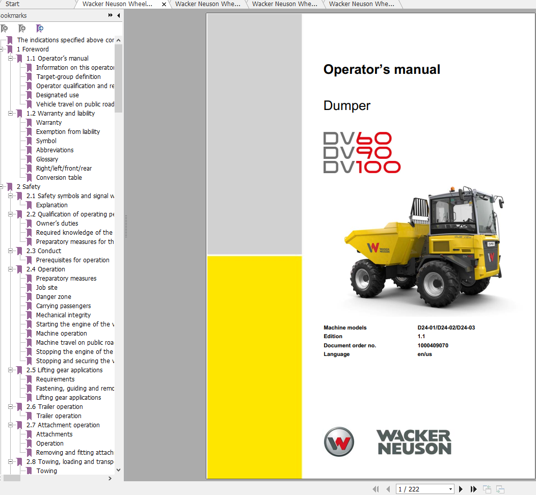Image resolution: width=536 pixels, height=495 pixels.
Task: Add a new bookmark
Action: click(x=21, y=29)
